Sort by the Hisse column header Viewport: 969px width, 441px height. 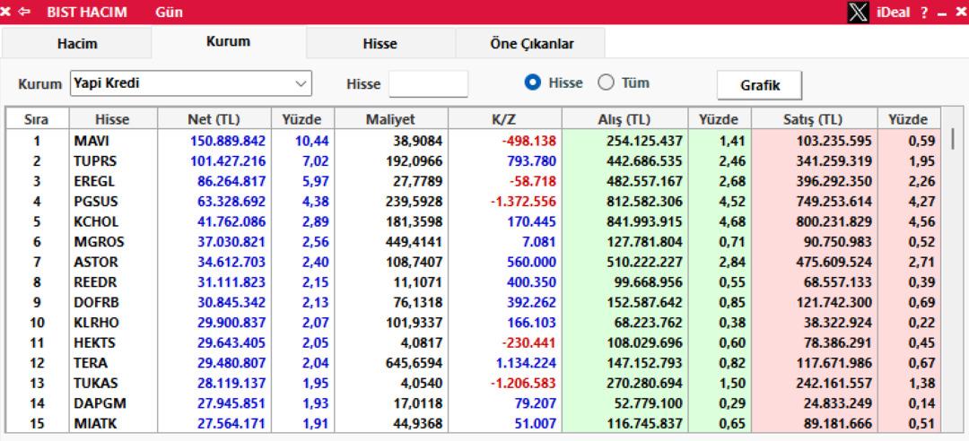(112, 119)
